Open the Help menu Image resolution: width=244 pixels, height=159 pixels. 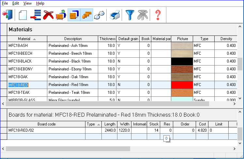click(x=40, y=3)
